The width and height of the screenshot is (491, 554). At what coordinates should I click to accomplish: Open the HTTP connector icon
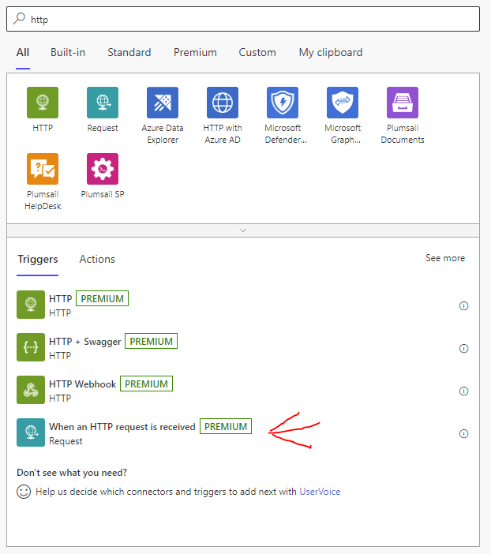(x=43, y=103)
